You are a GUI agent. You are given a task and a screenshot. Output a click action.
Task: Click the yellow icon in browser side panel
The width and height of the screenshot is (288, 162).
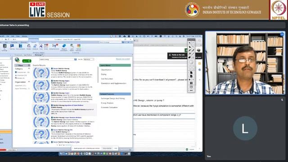click(x=200, y=63)
